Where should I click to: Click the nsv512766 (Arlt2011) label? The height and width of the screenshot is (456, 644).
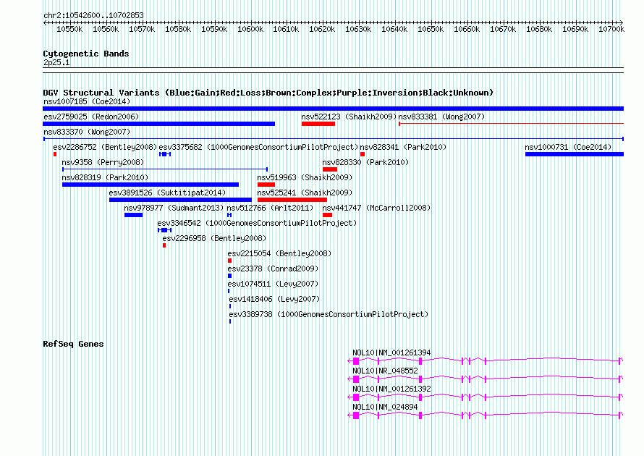270,208
